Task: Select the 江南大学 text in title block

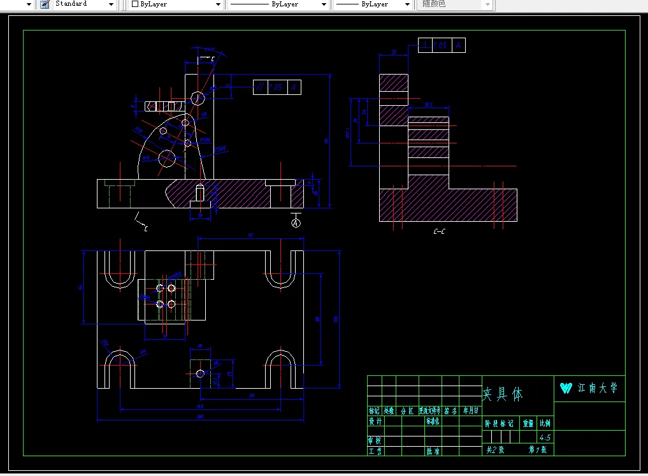Action: 597,387
